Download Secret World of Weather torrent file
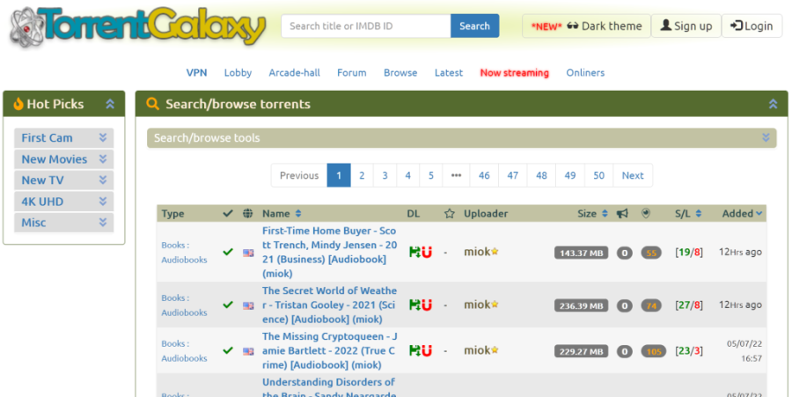The image size is (792, 397). coord(414,305)
